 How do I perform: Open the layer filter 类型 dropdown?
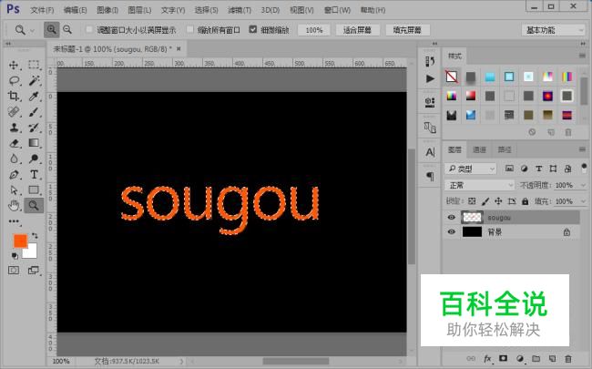pyautogui.click(x=471, y=169)
